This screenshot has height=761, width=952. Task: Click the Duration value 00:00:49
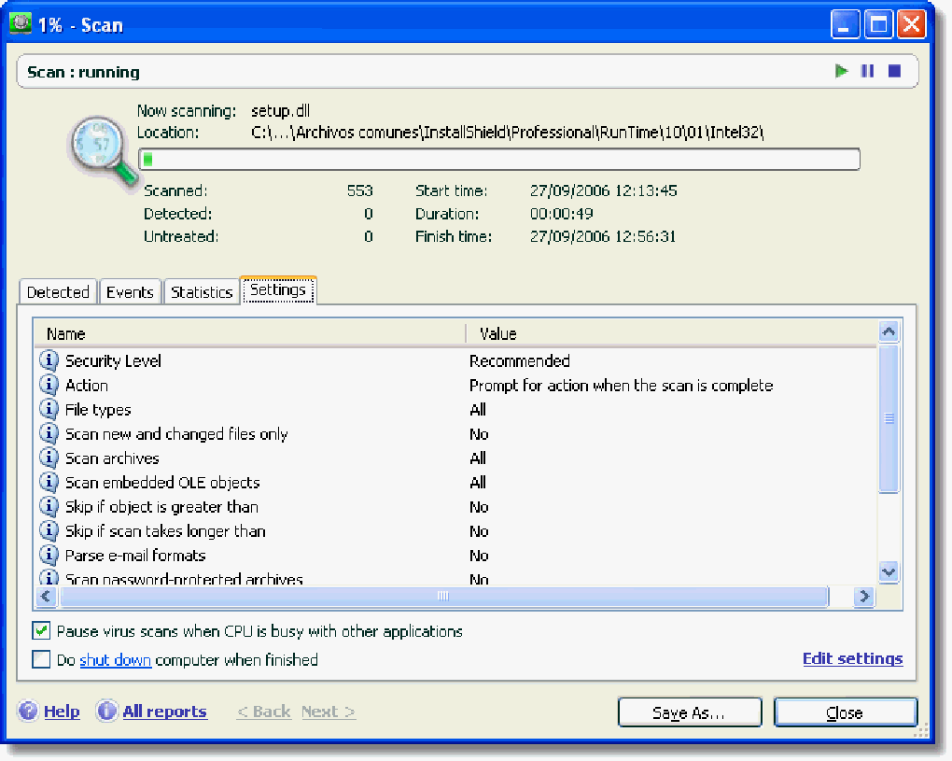562,213
